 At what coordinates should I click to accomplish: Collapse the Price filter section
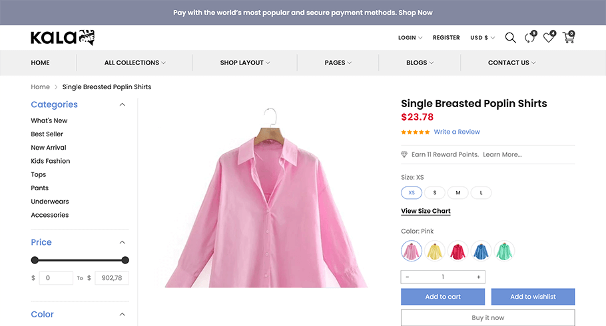coord(122,242)
